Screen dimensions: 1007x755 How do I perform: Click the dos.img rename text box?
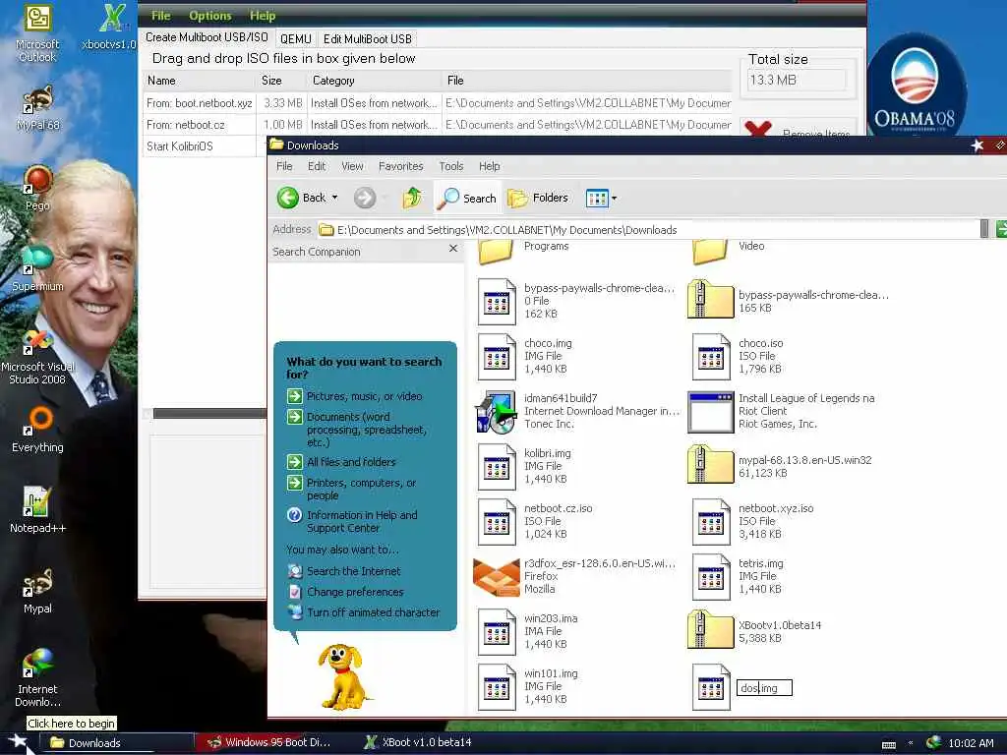763,687
